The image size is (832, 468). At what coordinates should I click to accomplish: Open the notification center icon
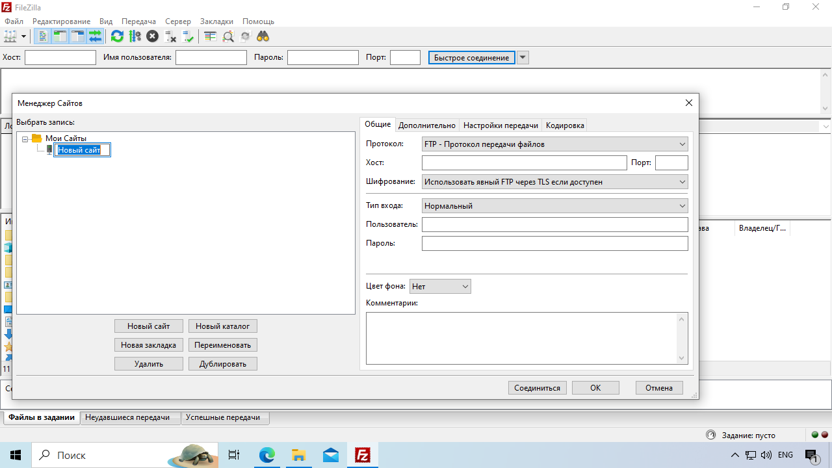tap(812, 455)
